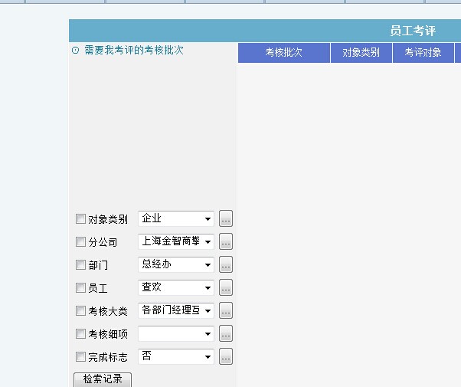The height and width of the screenshot is (387, 461).
Task: Expand the 部门 dropdown showing 总经办
Action: [175, 265]
